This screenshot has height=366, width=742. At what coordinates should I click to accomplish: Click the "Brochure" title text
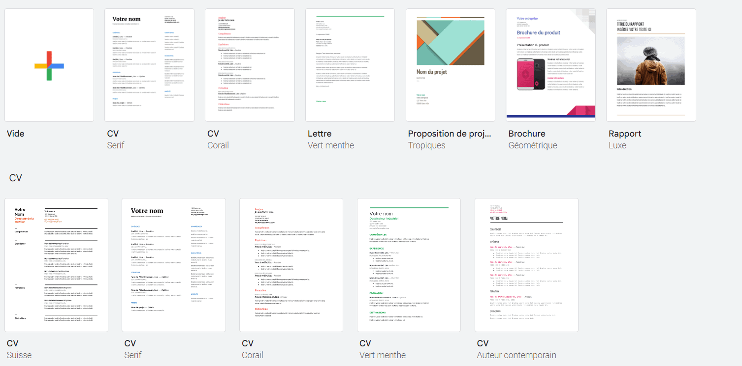[527, 134]
